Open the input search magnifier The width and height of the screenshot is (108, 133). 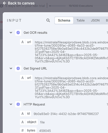point(48,20)
